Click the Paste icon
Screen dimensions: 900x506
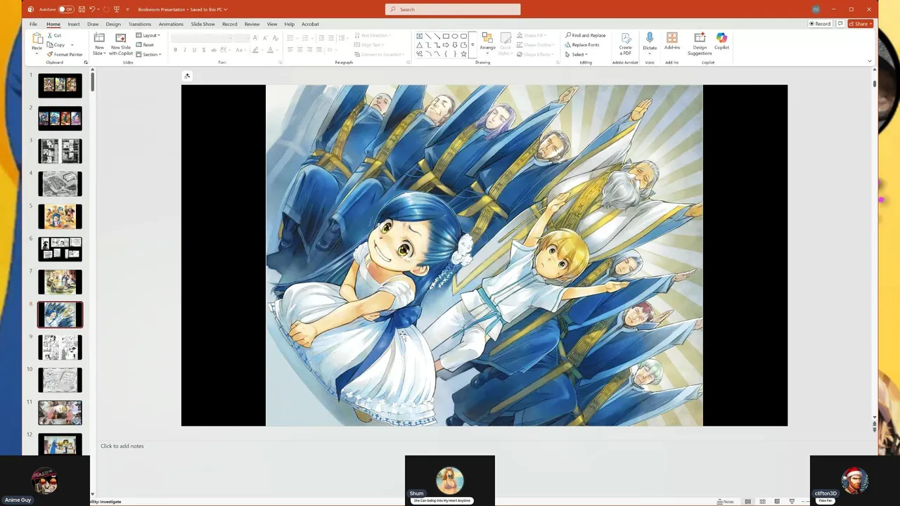(37, 38)
